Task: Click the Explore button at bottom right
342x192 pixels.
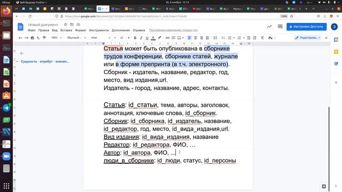Action: [324, 186]
